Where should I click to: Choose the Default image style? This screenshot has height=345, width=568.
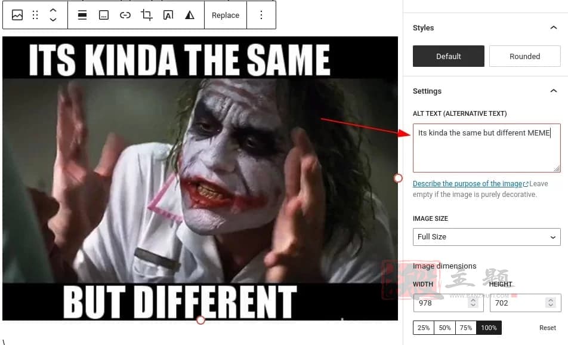coord(449,56)
